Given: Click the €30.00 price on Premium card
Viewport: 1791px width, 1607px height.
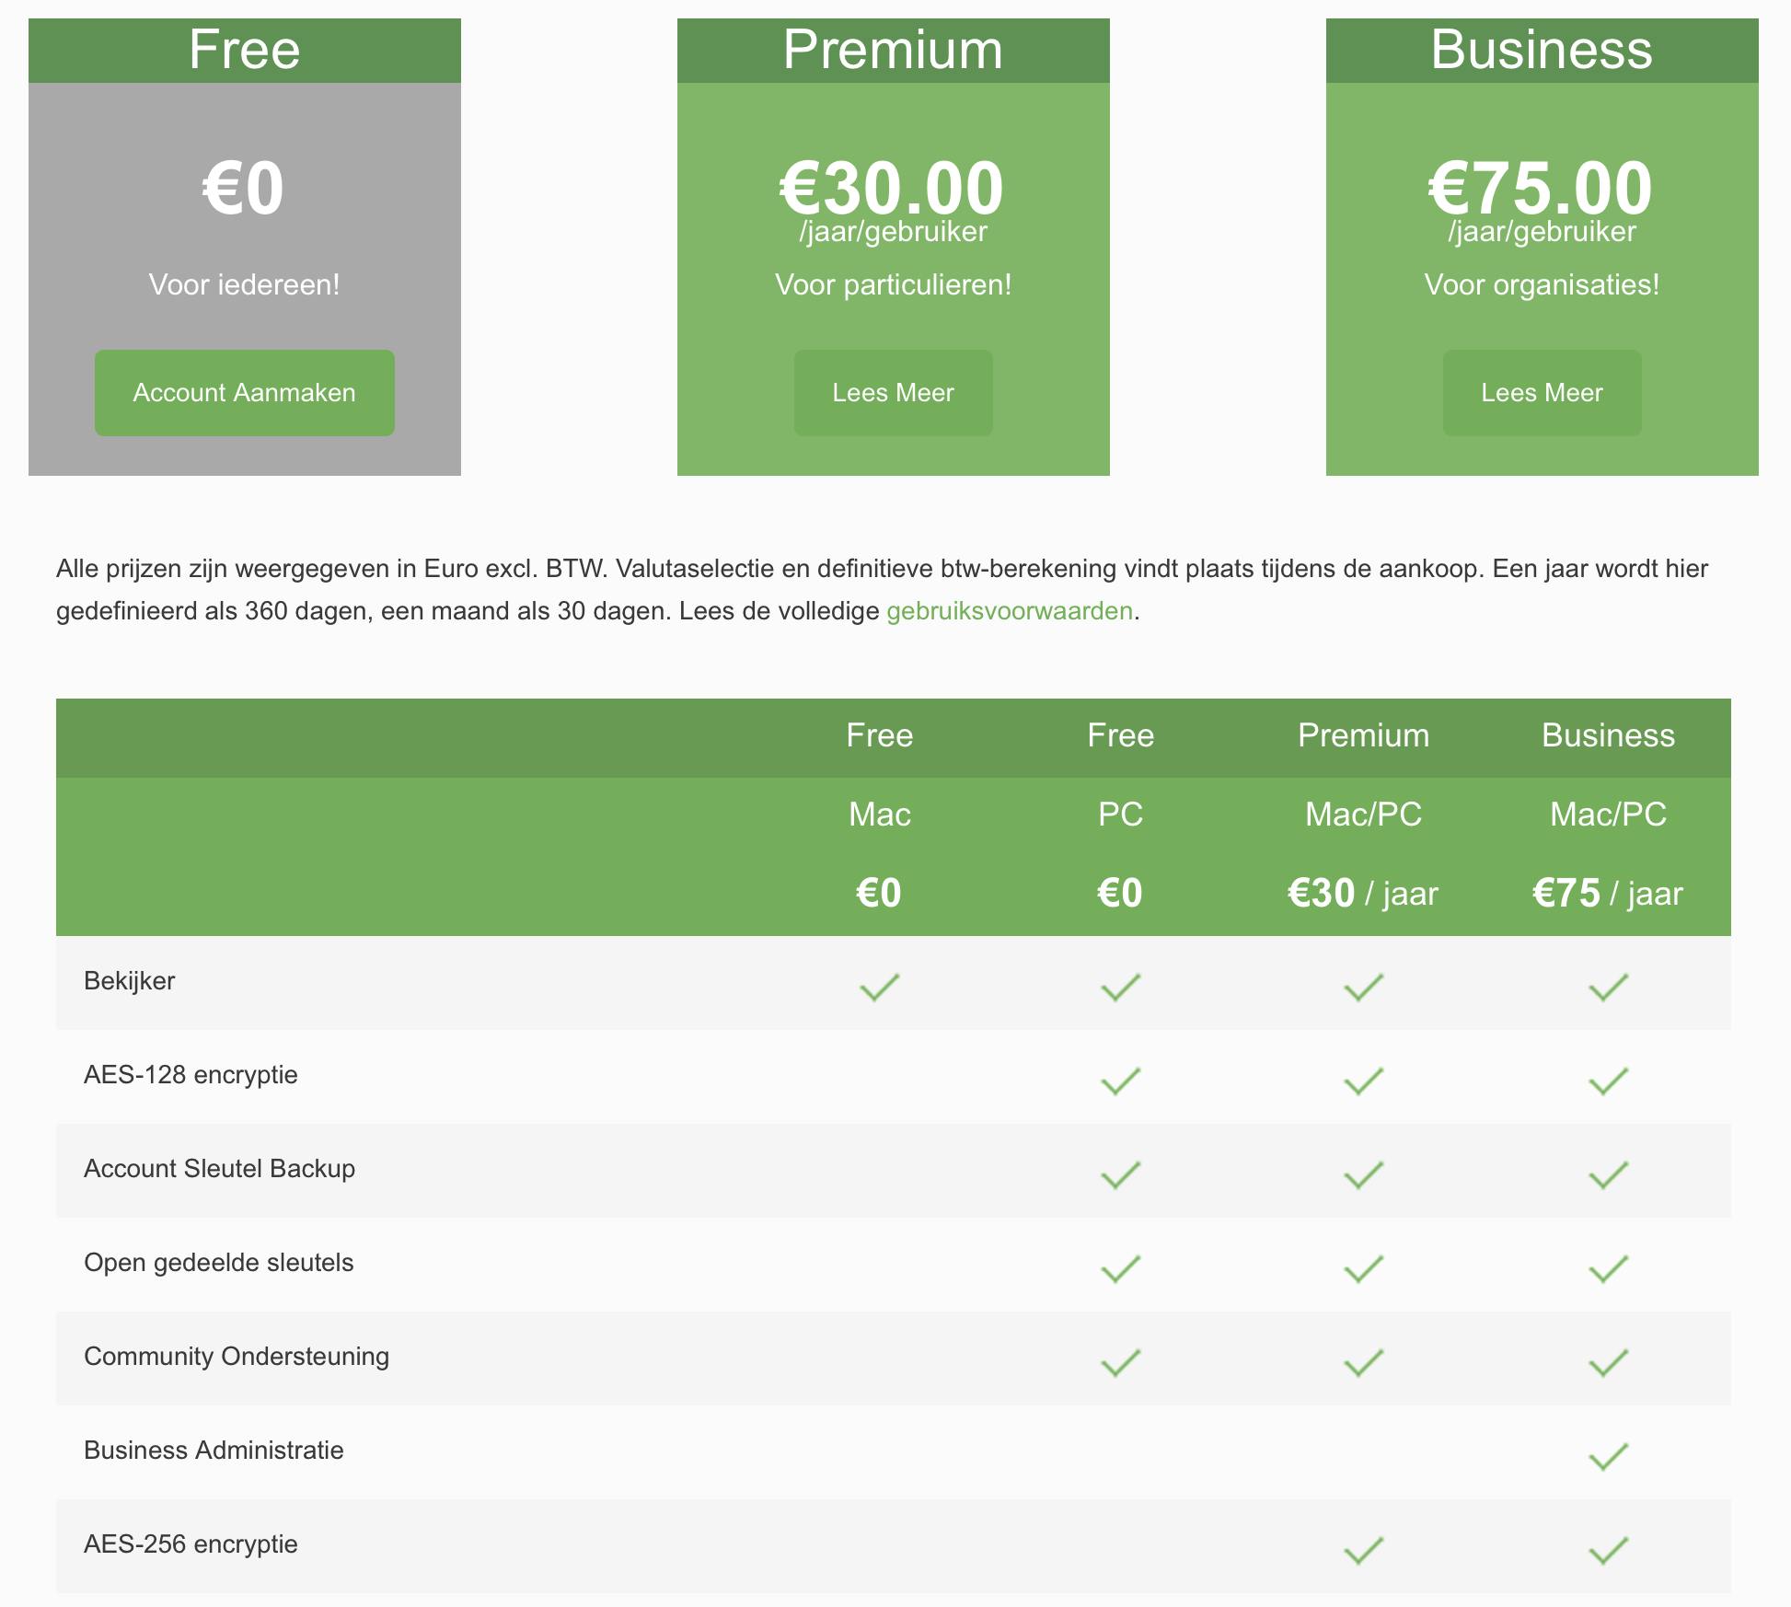Looking at the screenshot, I should 891,189.
